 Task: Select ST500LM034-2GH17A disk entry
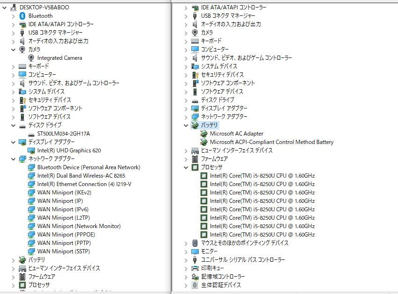(x=63, y=134)
